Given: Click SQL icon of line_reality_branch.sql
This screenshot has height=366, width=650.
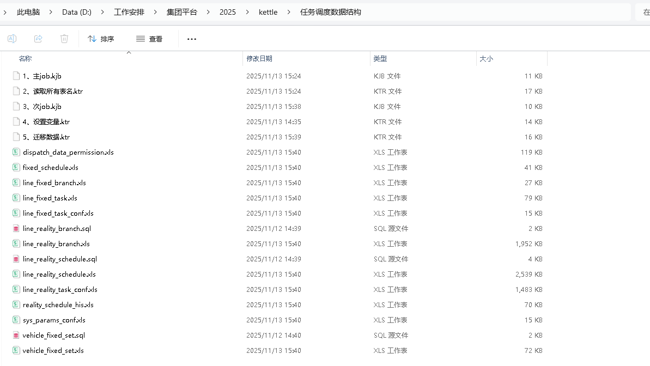Looking at the screenshot, I should click(x=16, y=228).
